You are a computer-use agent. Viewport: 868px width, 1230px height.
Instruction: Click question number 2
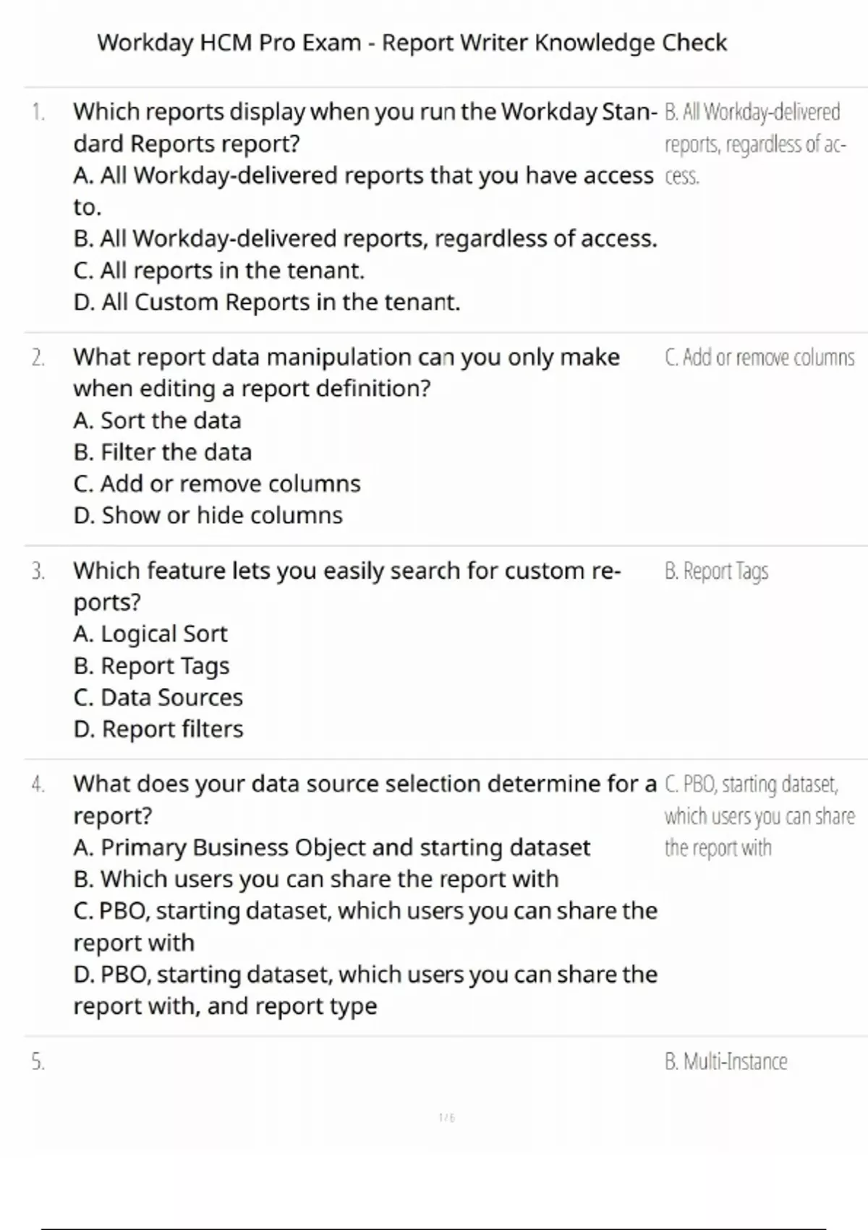pos(38,357)
